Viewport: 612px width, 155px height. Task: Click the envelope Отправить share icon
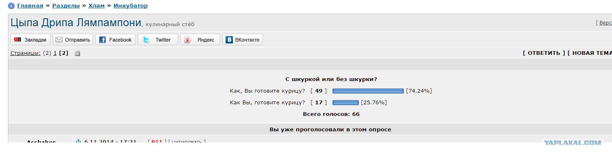[x=73, y=40]
